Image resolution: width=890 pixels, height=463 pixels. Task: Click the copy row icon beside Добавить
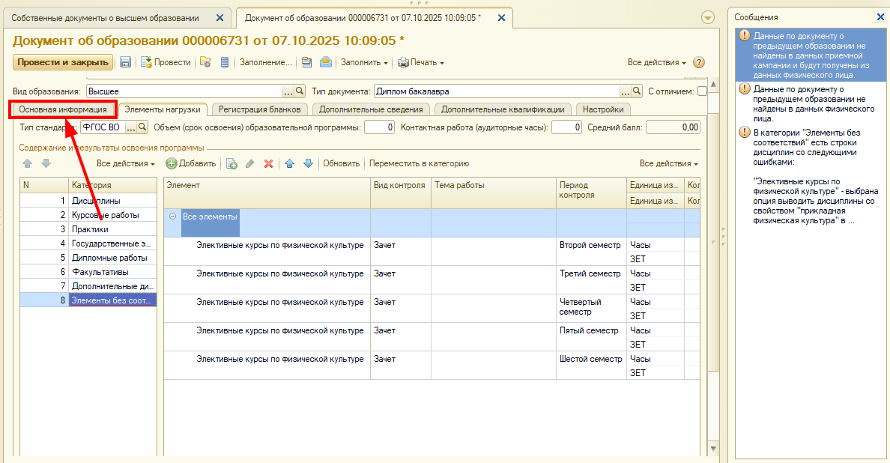[x=231, y=163]
